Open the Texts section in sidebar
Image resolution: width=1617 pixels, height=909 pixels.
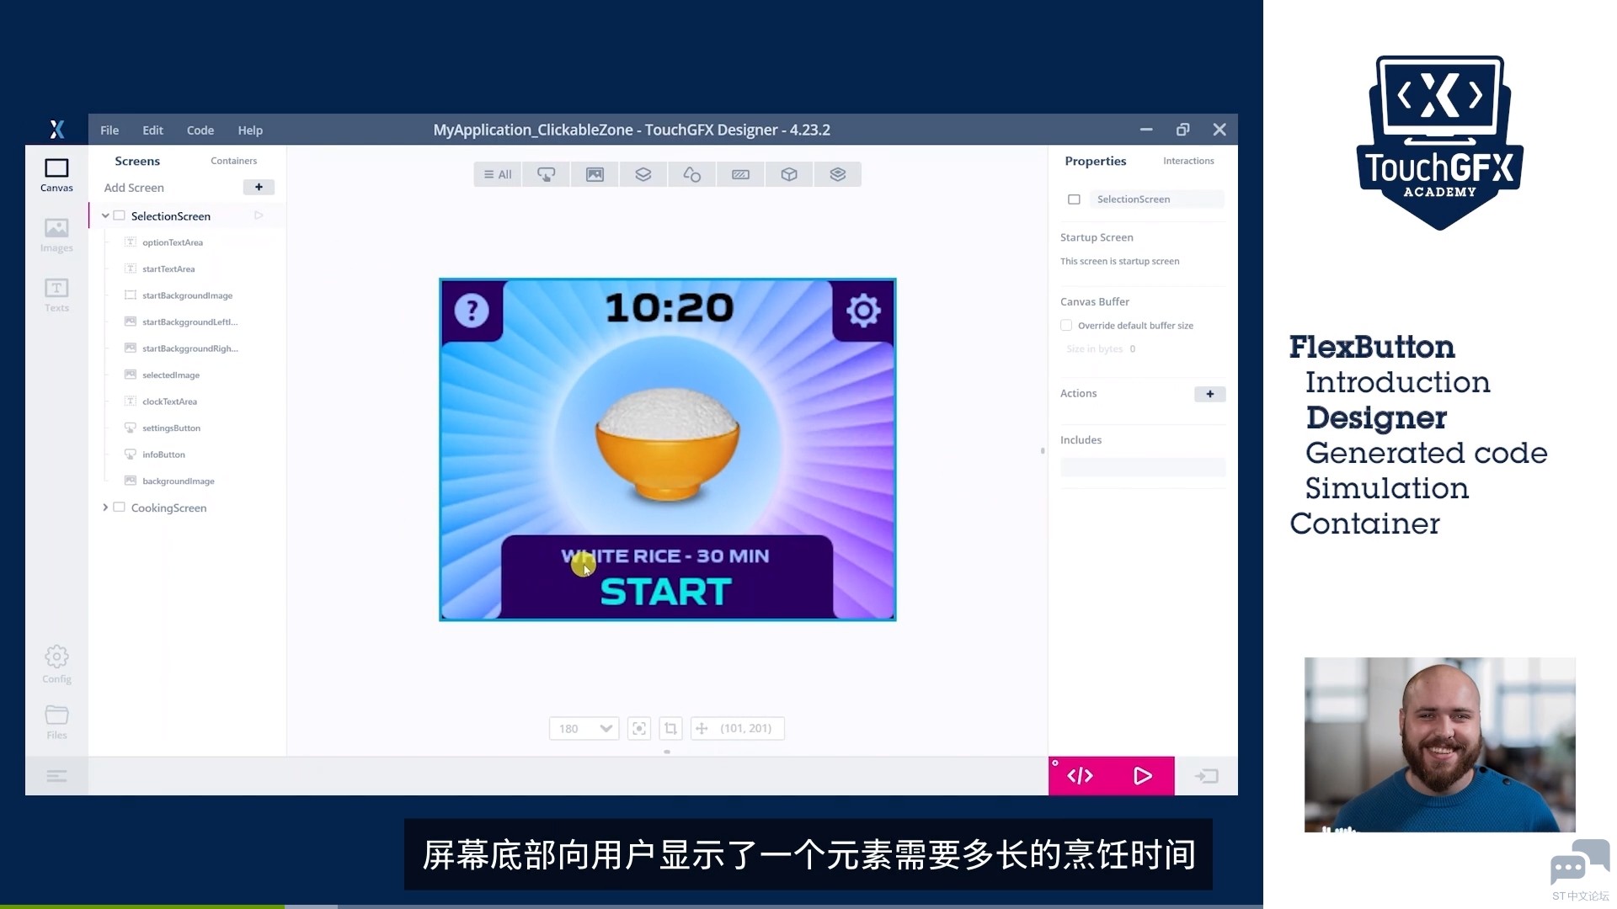(x=56, y=295)
